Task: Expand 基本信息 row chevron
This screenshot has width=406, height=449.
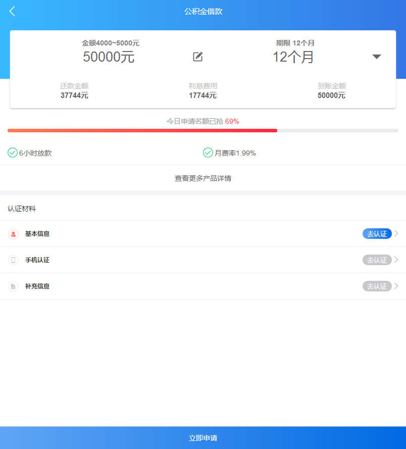Action: click(x=396, y=233)
